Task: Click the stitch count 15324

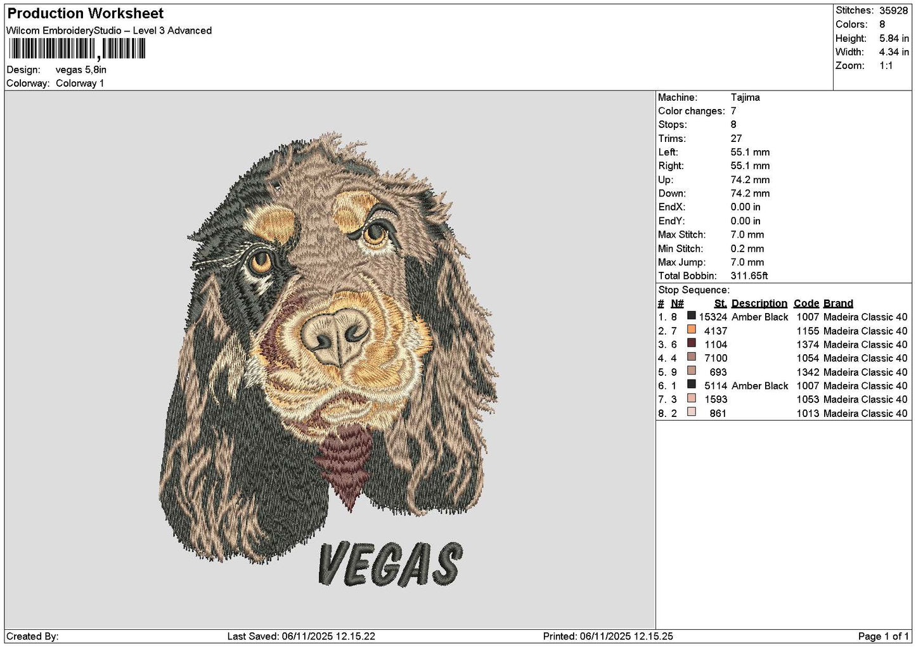Action: (x=713, y=317)
